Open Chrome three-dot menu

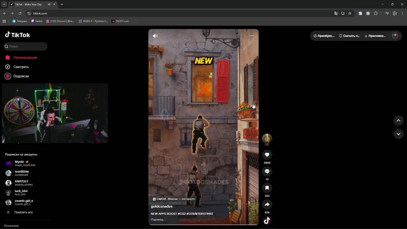click(402, 13)
